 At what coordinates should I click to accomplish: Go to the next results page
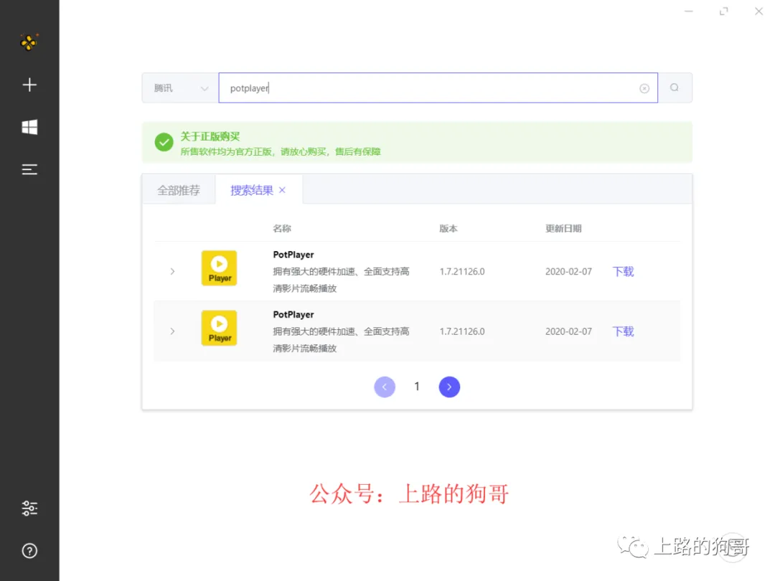coord(449,387)
